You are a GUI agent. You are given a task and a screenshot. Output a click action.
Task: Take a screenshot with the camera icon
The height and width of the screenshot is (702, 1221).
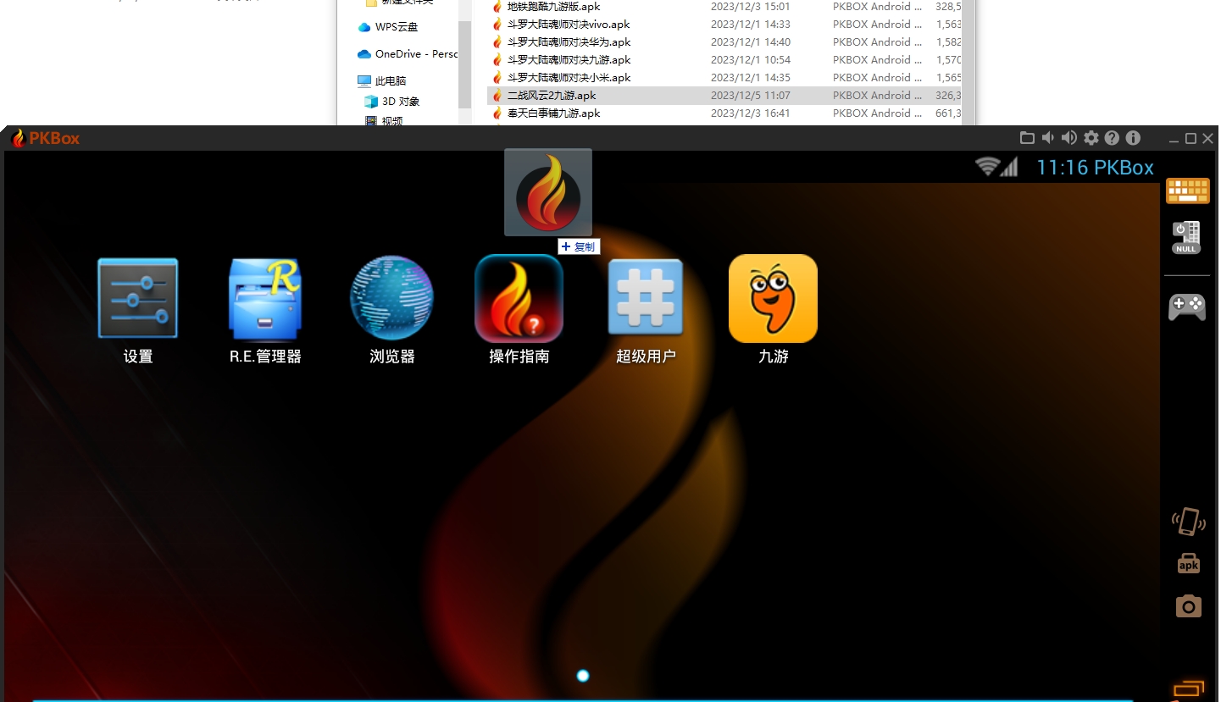pos(1189,606)
